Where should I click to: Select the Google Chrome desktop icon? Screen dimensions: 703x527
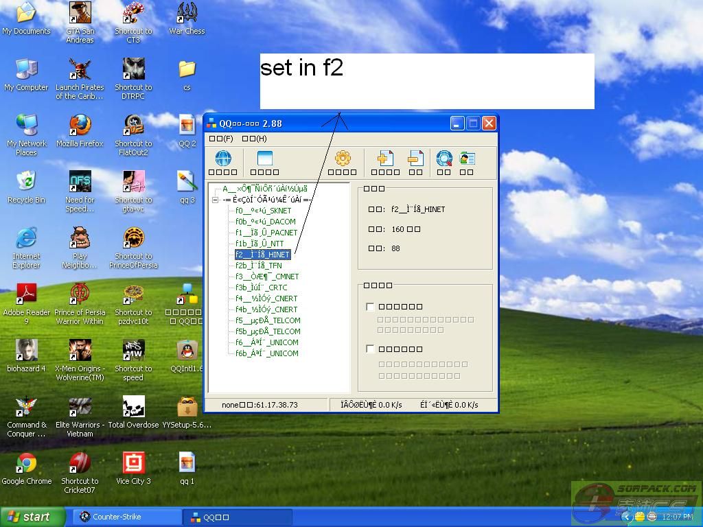pyautogui.click(x=27, y=468)
